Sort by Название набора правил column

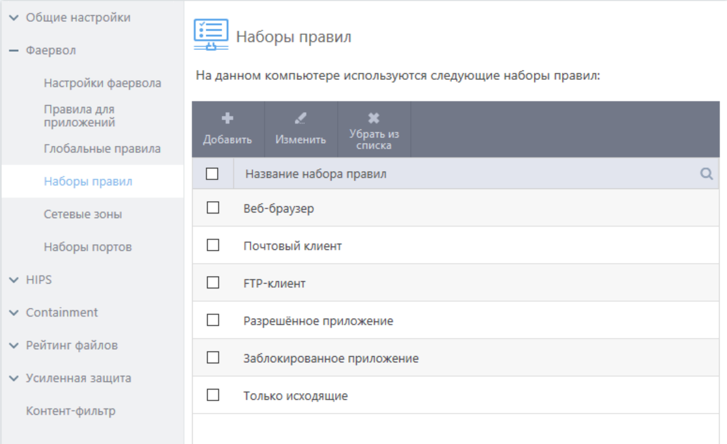click(316, 174)
